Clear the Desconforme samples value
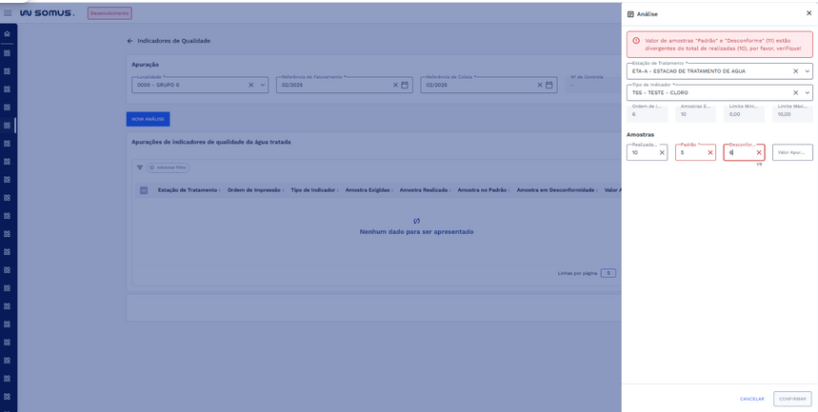818x412 pixels. click(758, 152)
